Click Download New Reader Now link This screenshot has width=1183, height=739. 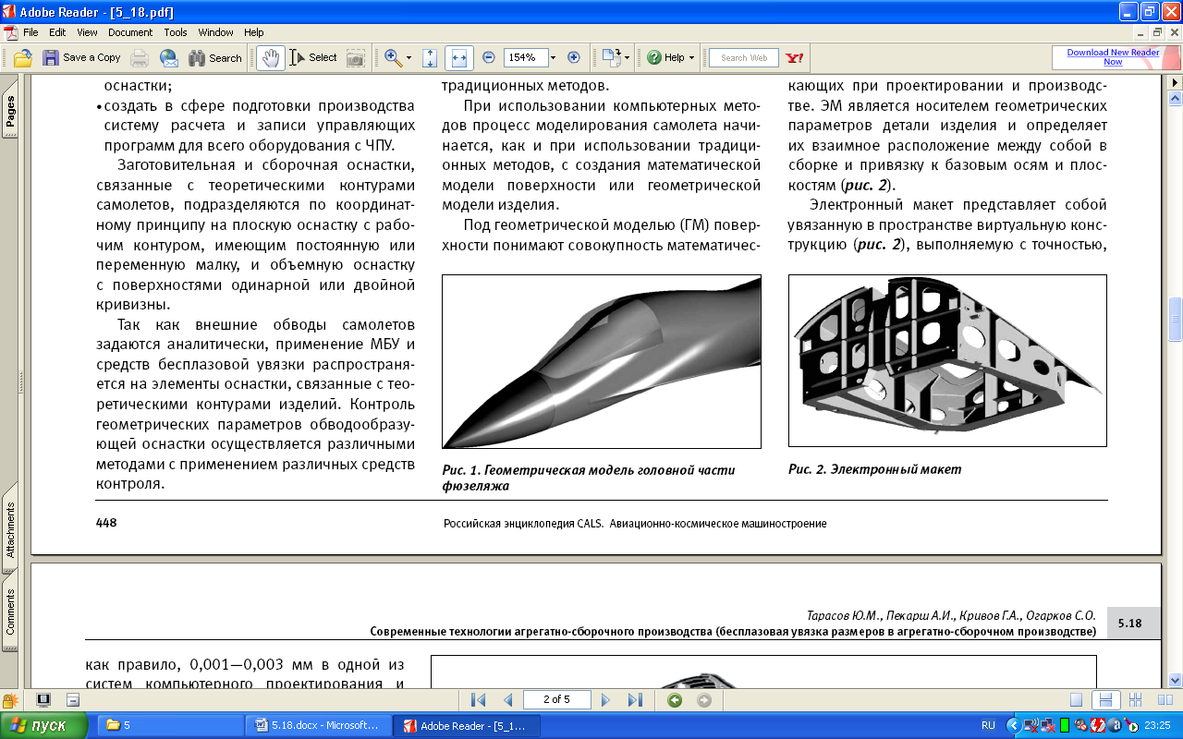[1113, 57]
